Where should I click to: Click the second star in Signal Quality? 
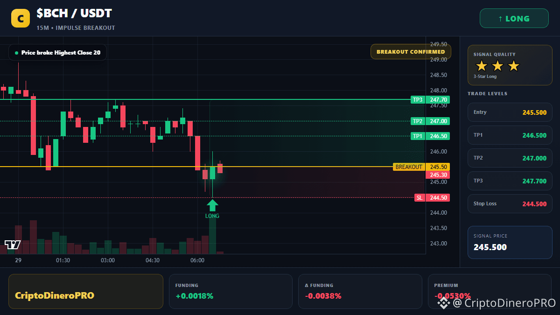[497, 66]
